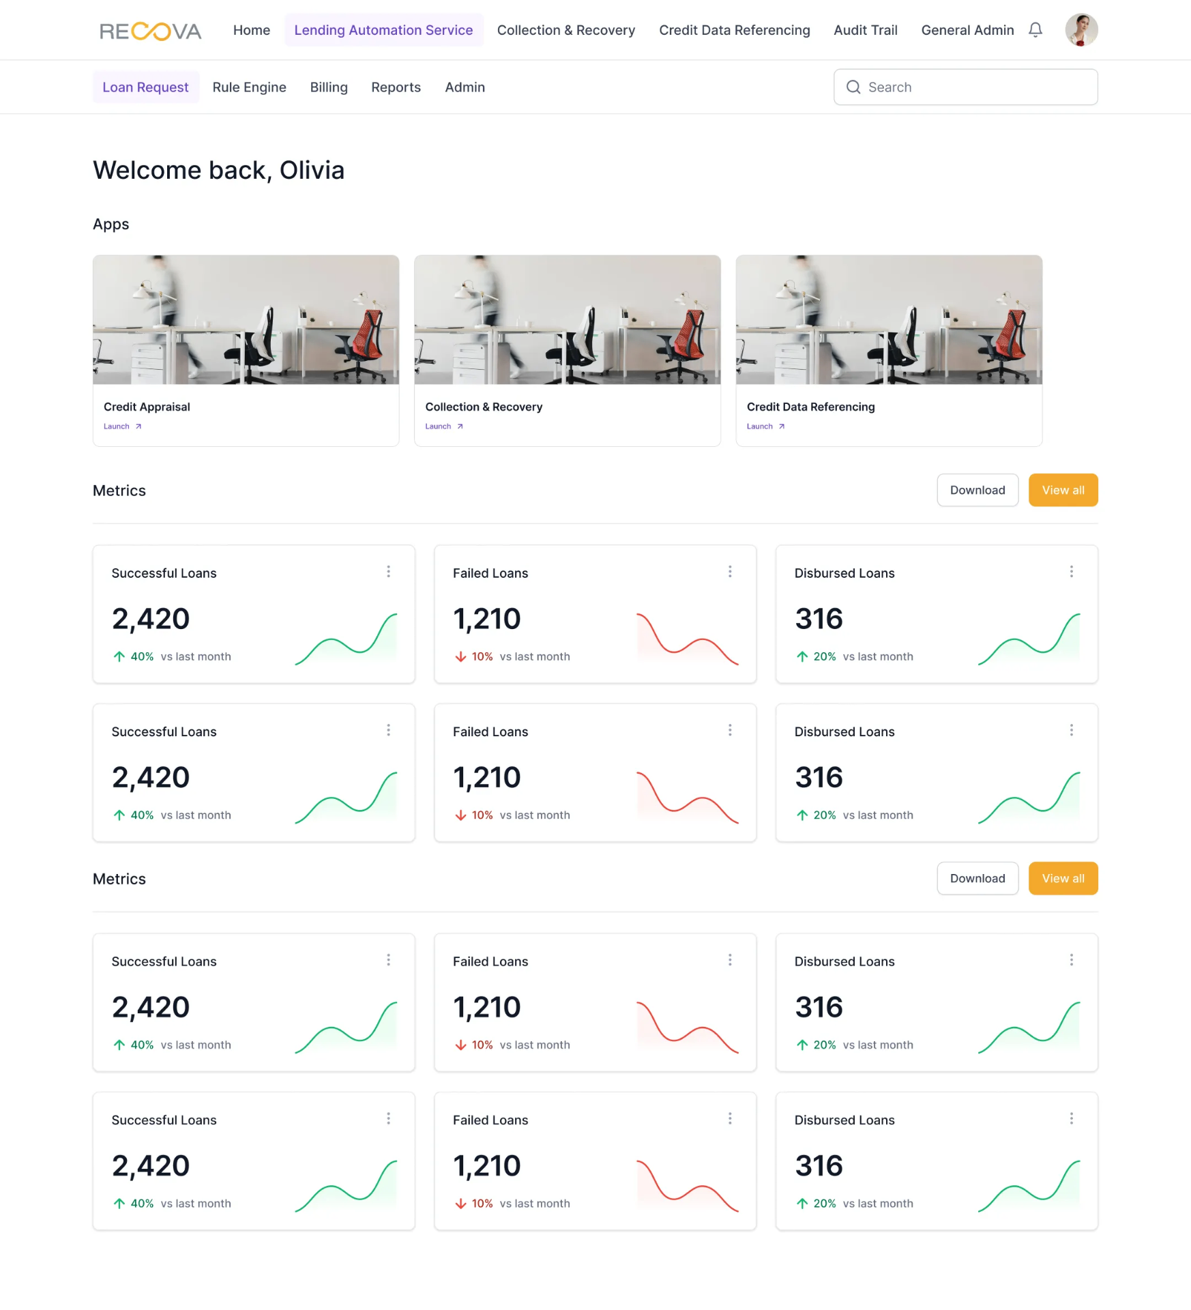1191x1310 pixels.
Task: Switch to the Rule Engine tab
Action: pyautogui.click(x=249, y=87)
